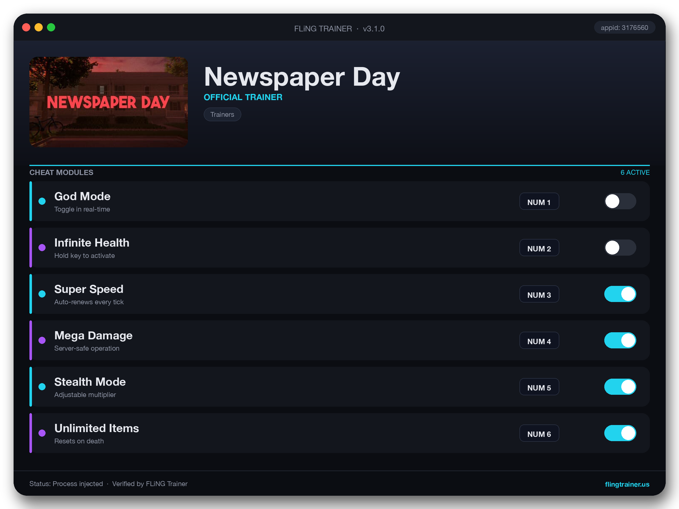This screenshot has width=679, height=509.
Task: Select the Mega Damage module title
Action: click(x=93, y=336)
